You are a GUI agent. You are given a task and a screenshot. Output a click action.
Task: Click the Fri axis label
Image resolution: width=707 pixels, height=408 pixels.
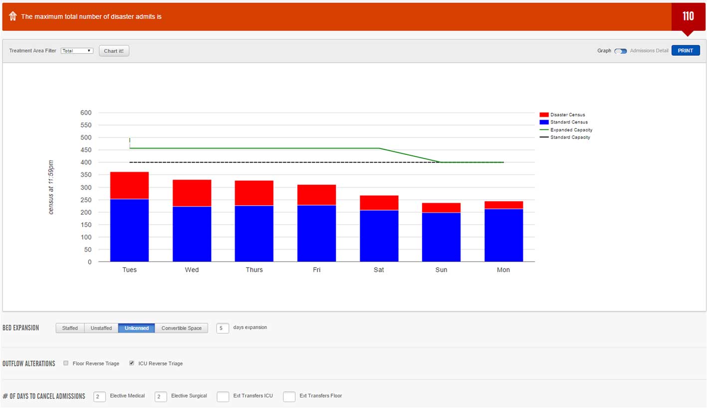[x=316, y=270]
